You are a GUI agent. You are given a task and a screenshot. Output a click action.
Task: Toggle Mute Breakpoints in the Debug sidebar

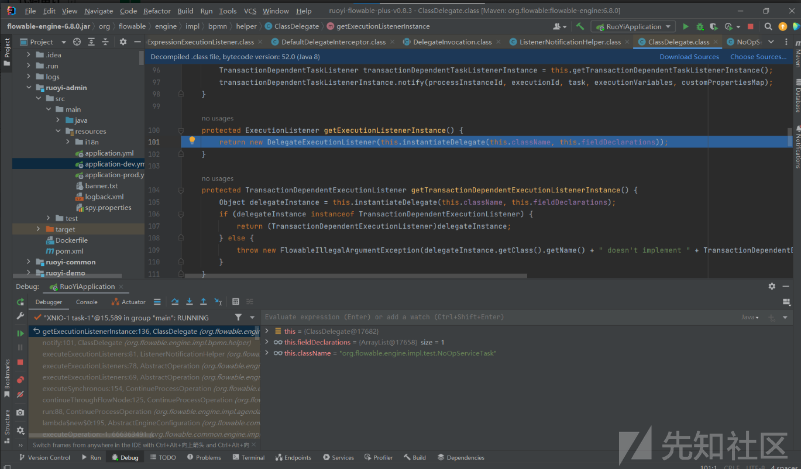click(20, 395)
